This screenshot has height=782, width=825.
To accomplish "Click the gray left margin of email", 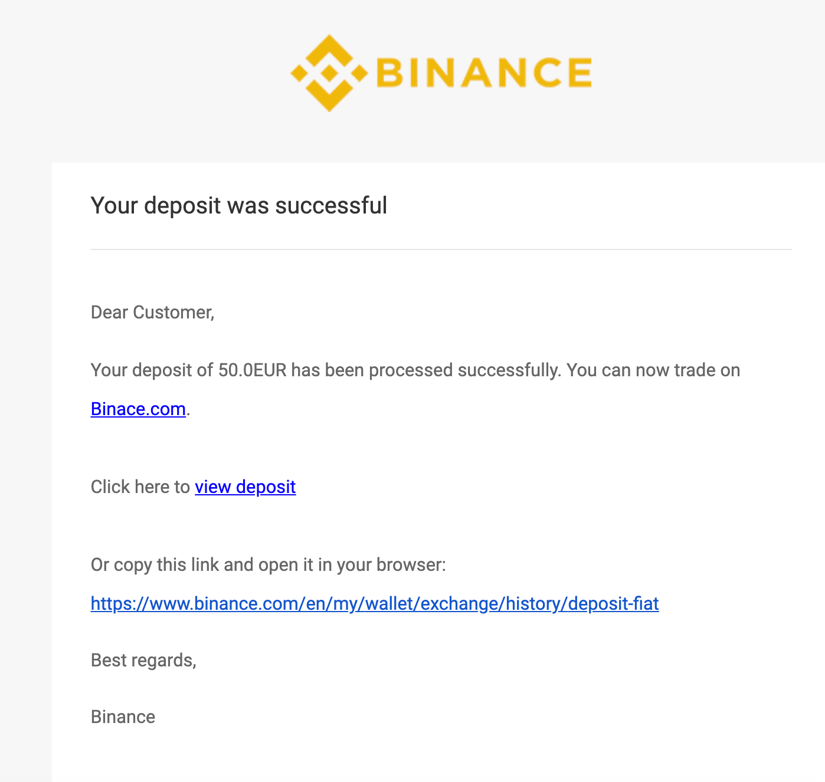I will [x=25, y=472].
